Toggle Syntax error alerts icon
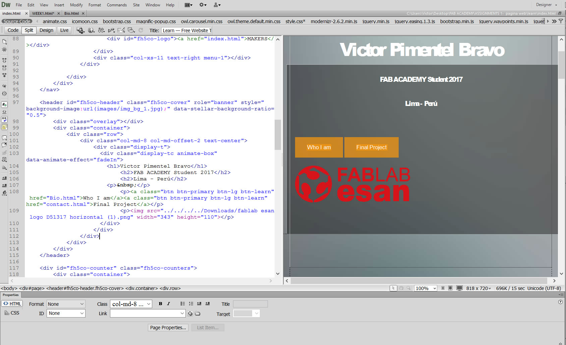The height and width of the screenshot is (345, 566). [x=4, y=127]
